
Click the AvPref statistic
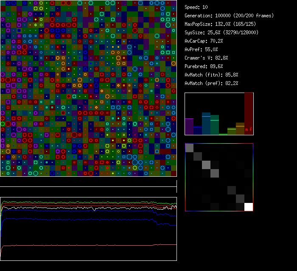click(x=202, y=49)
